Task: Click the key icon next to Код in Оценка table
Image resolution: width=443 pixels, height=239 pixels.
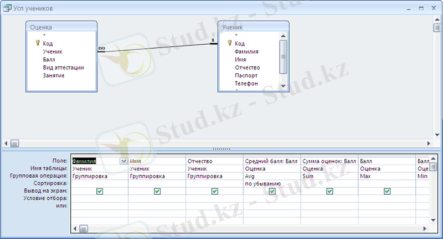Action: tap(38, 43)
